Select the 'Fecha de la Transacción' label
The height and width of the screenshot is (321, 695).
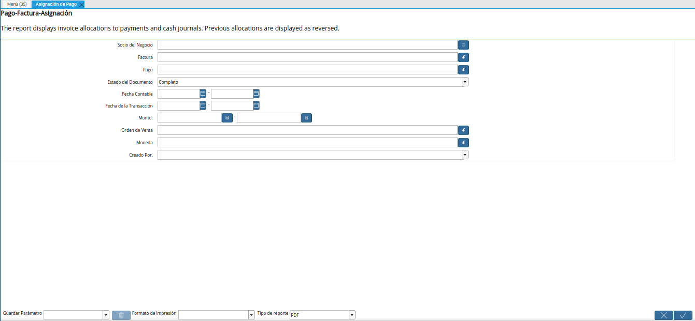[x=129, y=106]
